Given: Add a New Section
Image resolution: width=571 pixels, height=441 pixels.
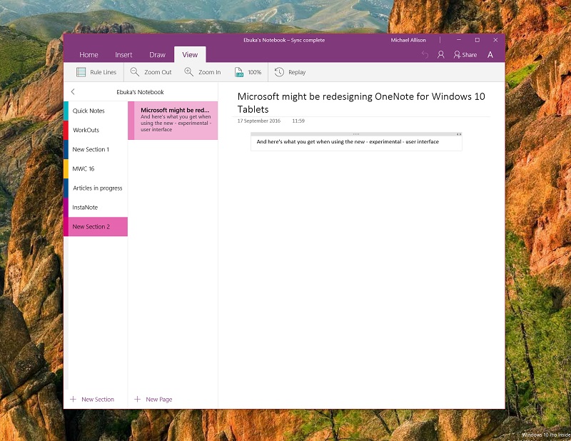Looking at the screenshot, I should click(92, 399).
